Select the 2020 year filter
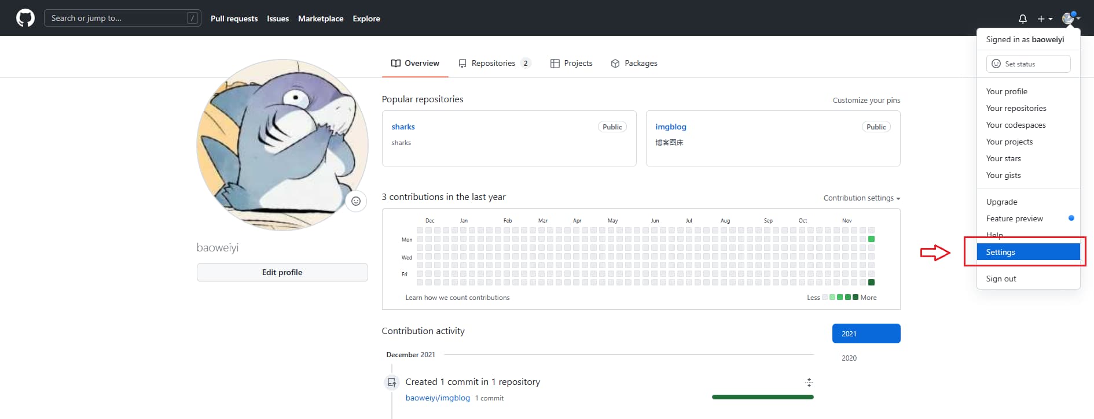This screenshot has width=1094, height=419. point(849,358)
